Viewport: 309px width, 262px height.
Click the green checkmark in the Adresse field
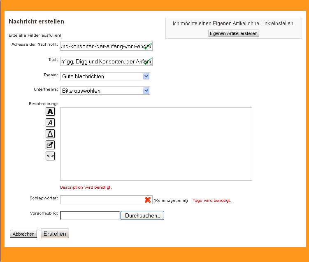(x=148, y=46)
